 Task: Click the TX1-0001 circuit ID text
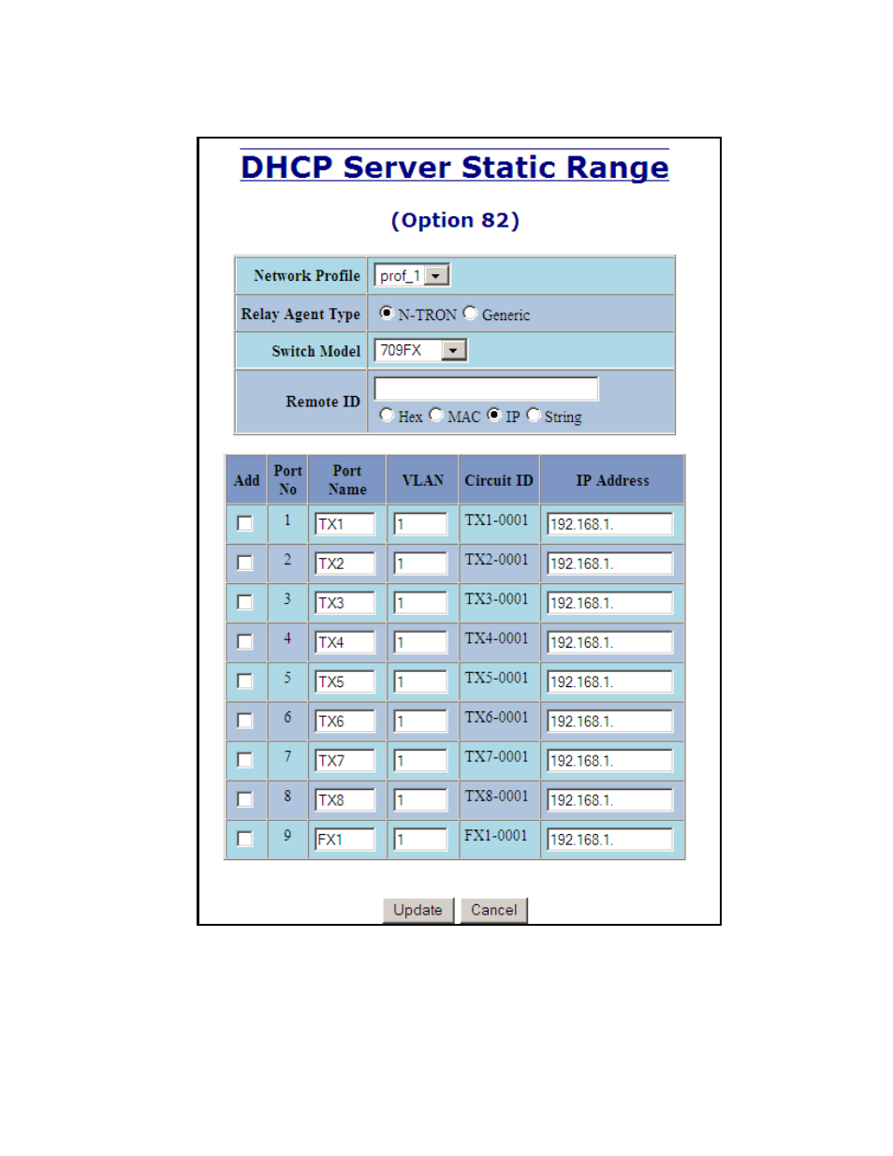496,520
